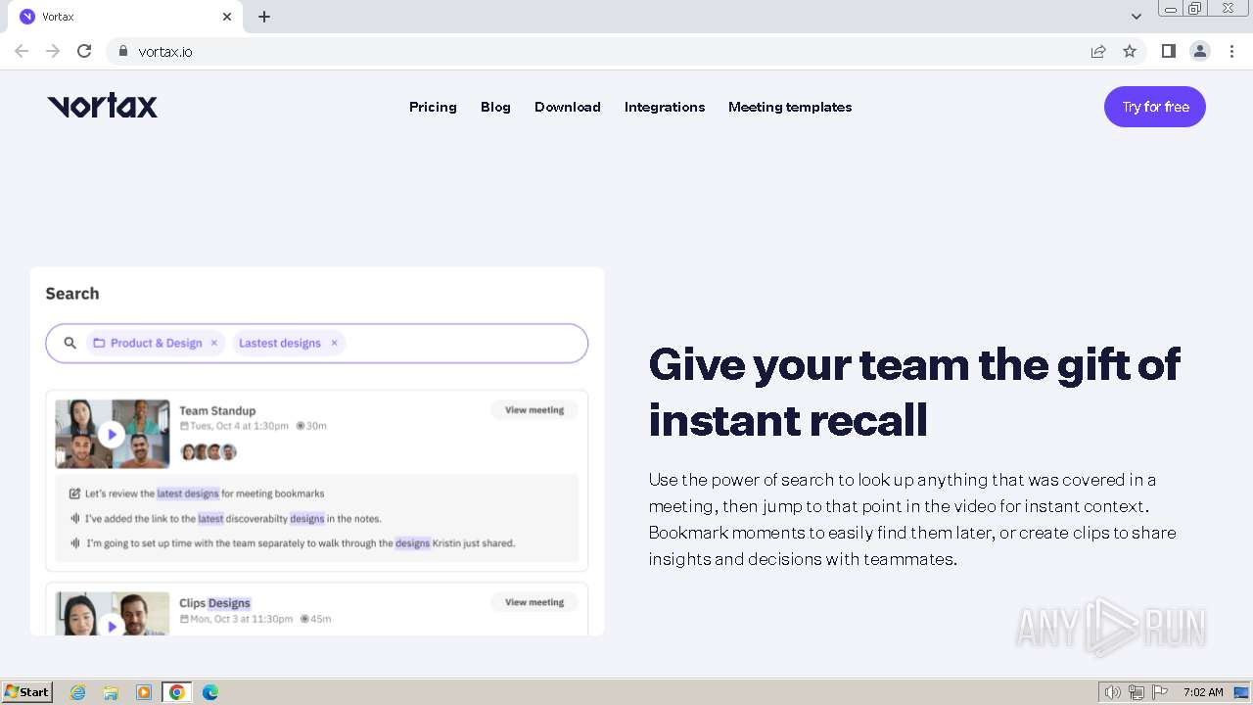Image resolution: width=1253 pixels, height=705 pixels.
Task: Open Meeting templates link
Action: [x=790, y=107]
